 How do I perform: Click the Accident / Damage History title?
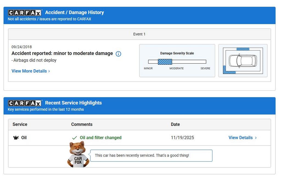74,13
